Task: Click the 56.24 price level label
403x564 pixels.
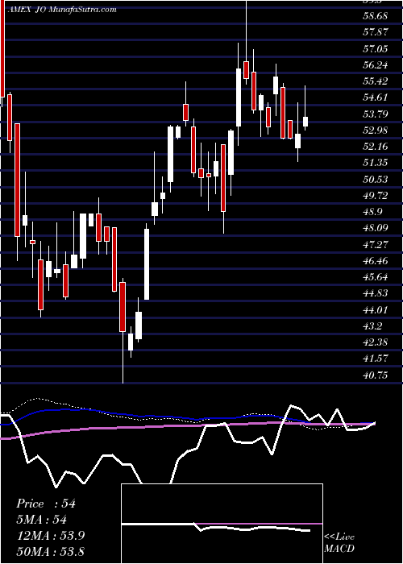Action: click(376, 65)
